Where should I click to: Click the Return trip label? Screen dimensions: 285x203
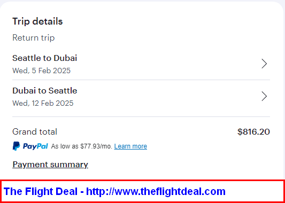click(34, 38)
